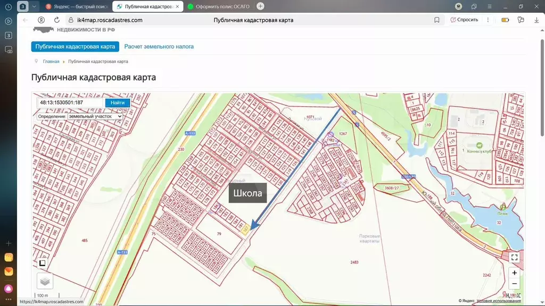Open the downloads arrow icon

[x=536, y=20]
